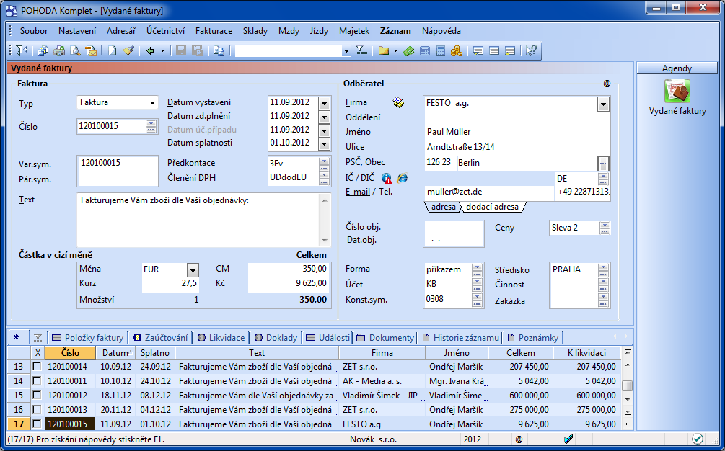This screenshot has height=451, width=725.
Task: Click the invoice table scroll up arrow
Action: pyautogui.click(x=627, y=365)
